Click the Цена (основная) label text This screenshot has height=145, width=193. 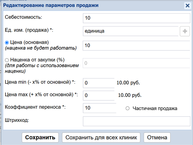click(29, 42)
